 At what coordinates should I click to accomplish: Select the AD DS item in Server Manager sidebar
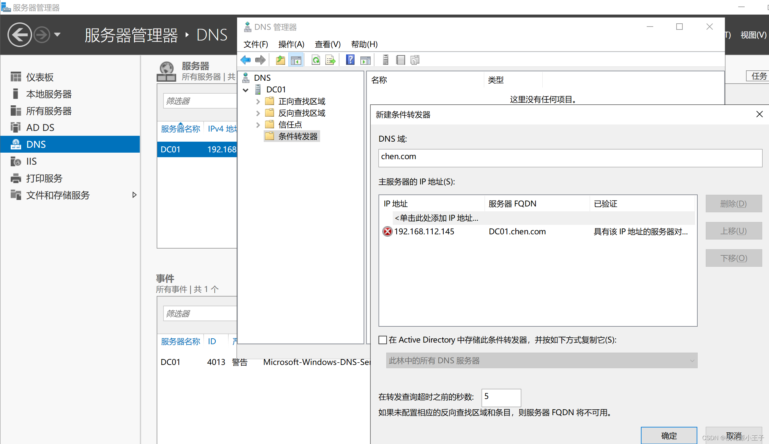[40, 127]
